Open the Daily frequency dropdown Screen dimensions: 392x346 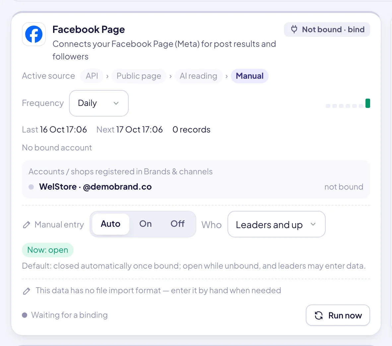99,103
